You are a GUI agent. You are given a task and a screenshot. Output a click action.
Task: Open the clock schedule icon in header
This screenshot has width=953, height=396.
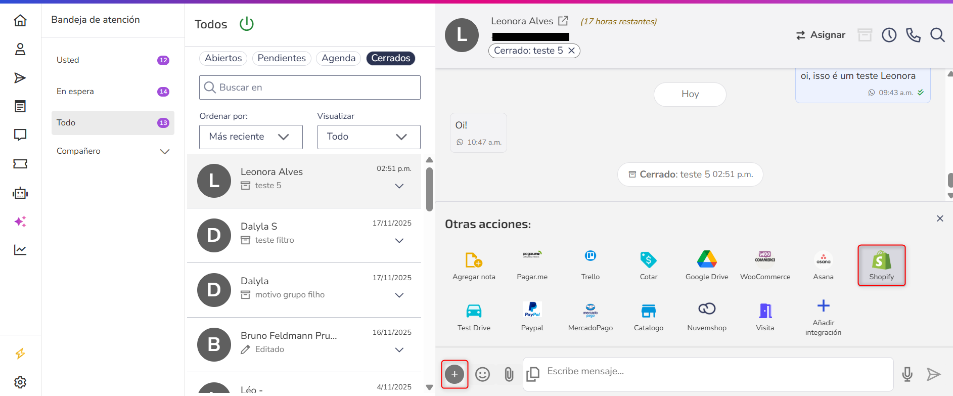click(x=889, y=35)
